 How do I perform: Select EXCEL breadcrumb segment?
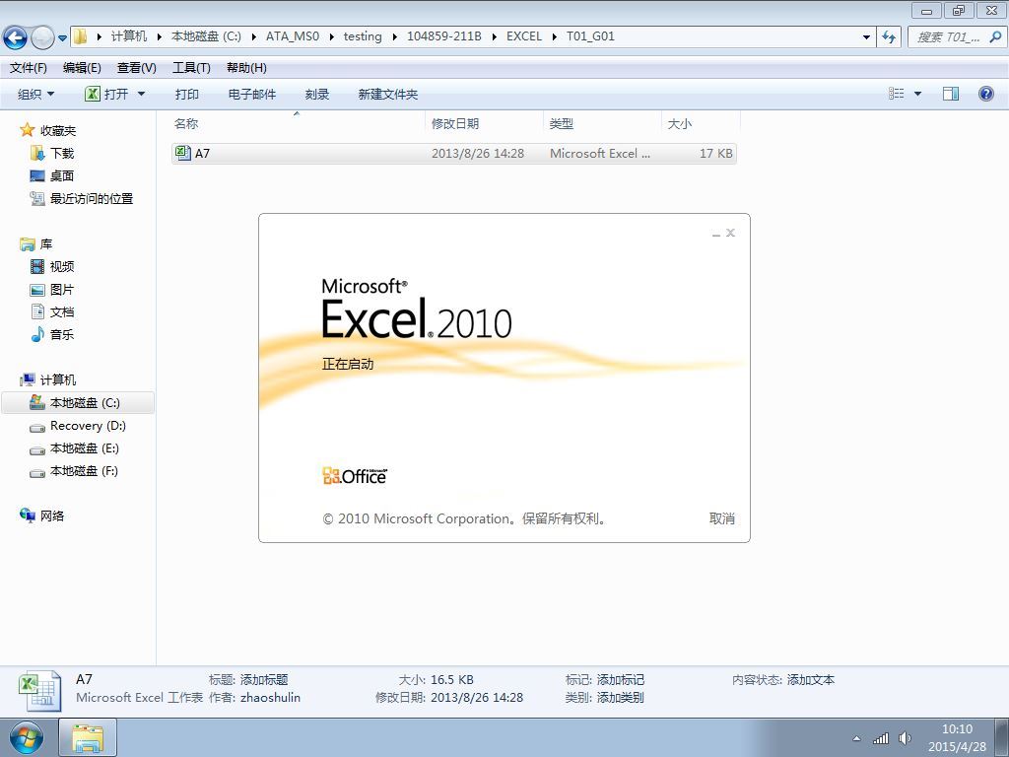click(x=524, y=36)
